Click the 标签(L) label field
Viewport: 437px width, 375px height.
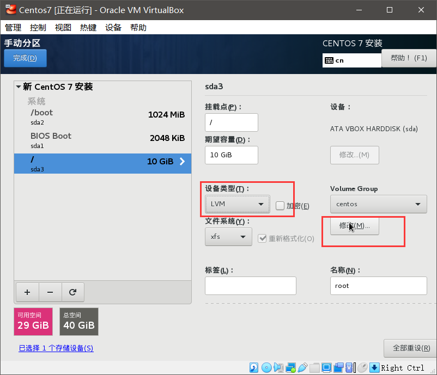(251, 286)
